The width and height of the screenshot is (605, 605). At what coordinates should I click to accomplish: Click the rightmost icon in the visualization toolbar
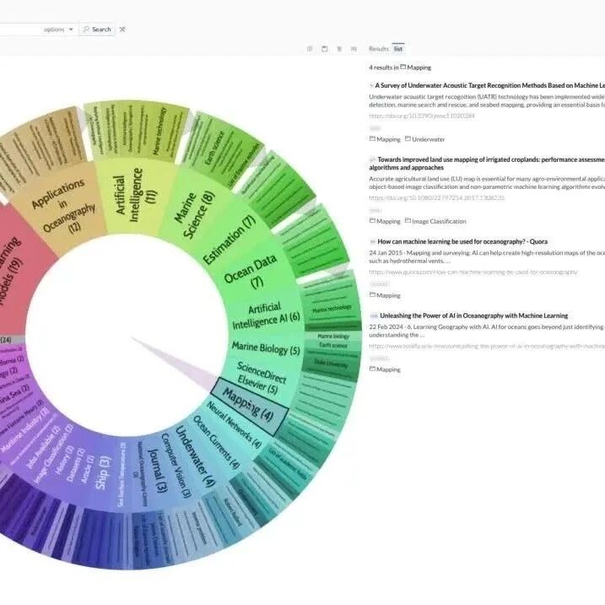tap(354, 49)
